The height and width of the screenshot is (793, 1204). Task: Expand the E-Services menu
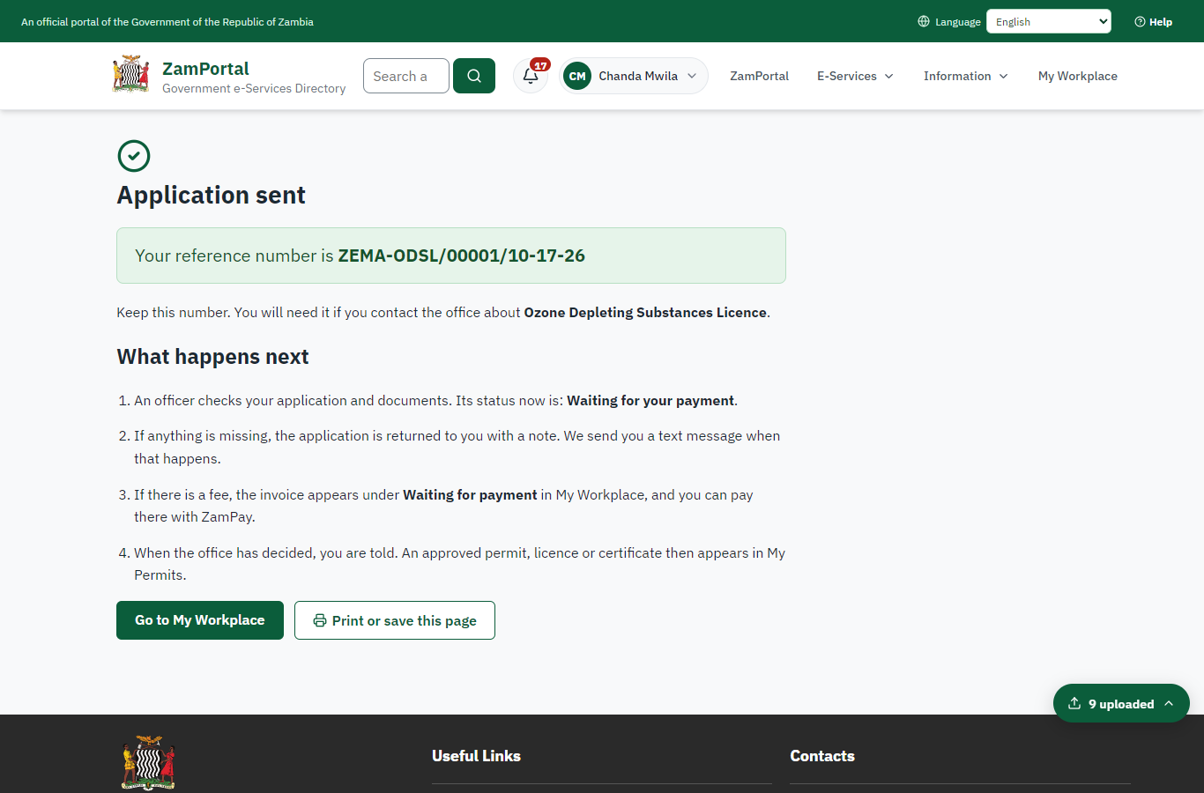[x=855, y=76]
